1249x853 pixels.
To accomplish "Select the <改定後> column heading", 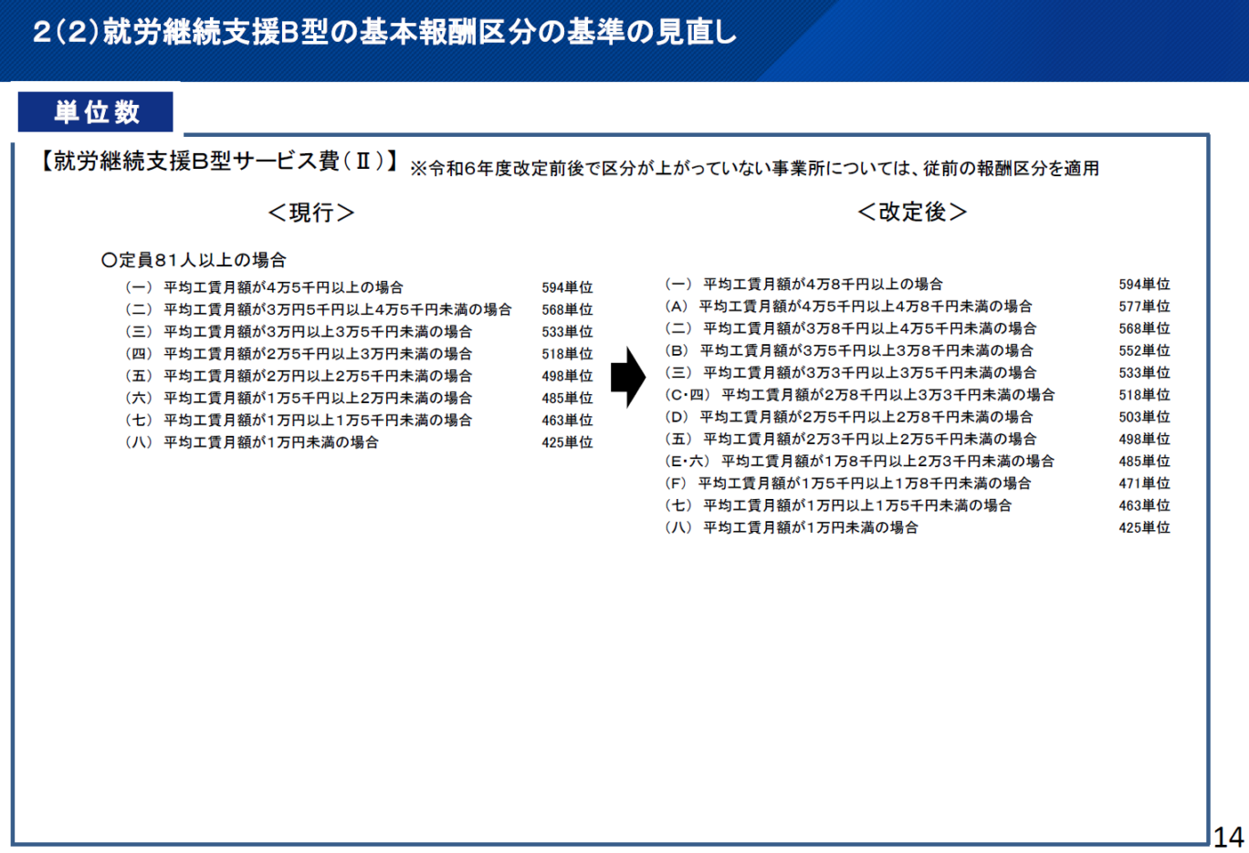I will [911, 212].
